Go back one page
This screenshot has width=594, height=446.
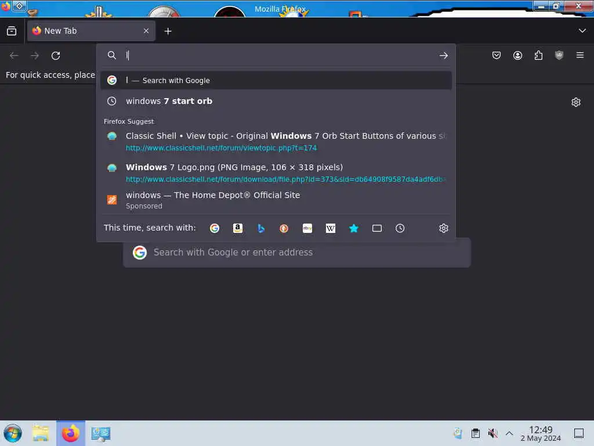[14, 56]
